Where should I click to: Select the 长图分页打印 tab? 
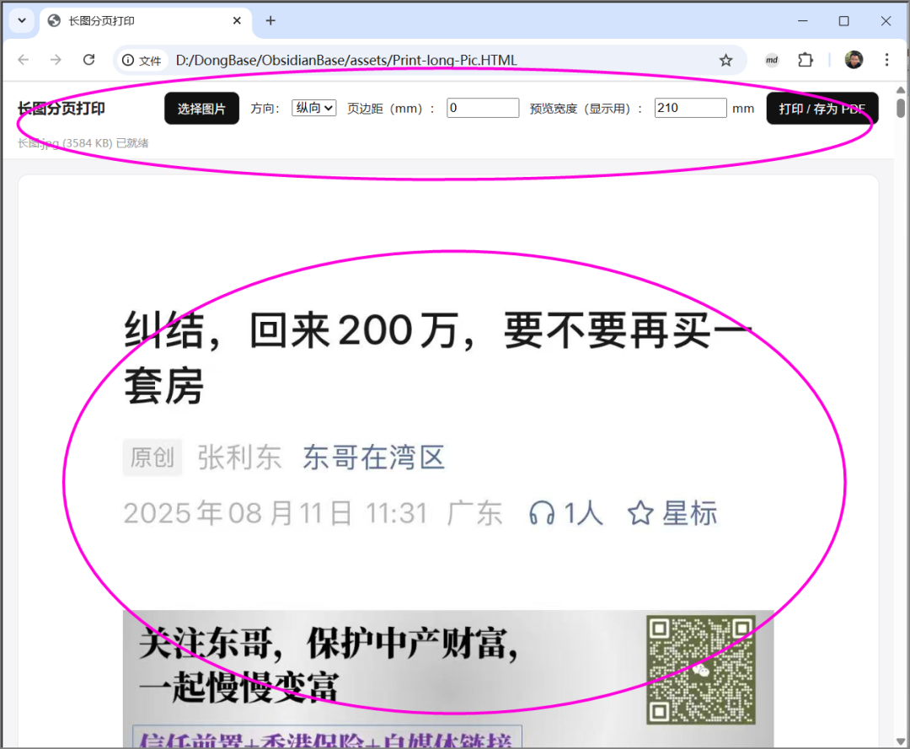click(x=135, y=21)
